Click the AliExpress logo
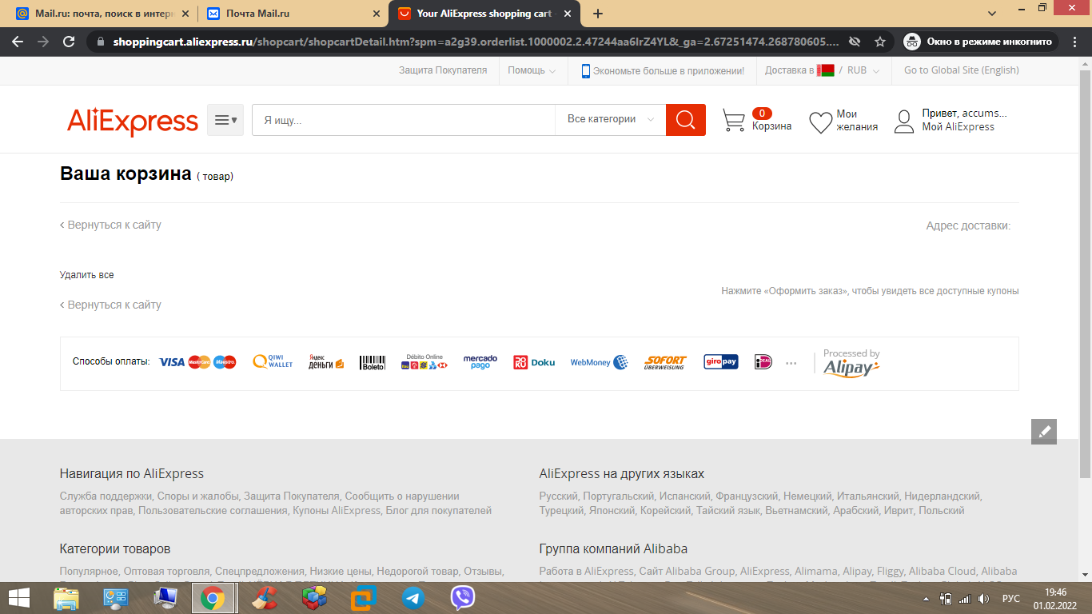 point(133,121)
